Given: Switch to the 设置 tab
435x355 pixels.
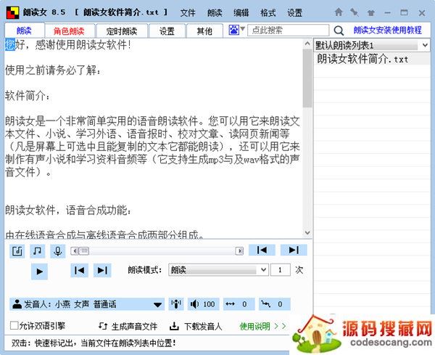Looking at the screenshot, I should 167,30.
